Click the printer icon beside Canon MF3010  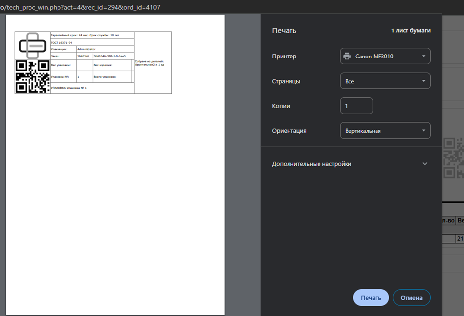(347, 56)
